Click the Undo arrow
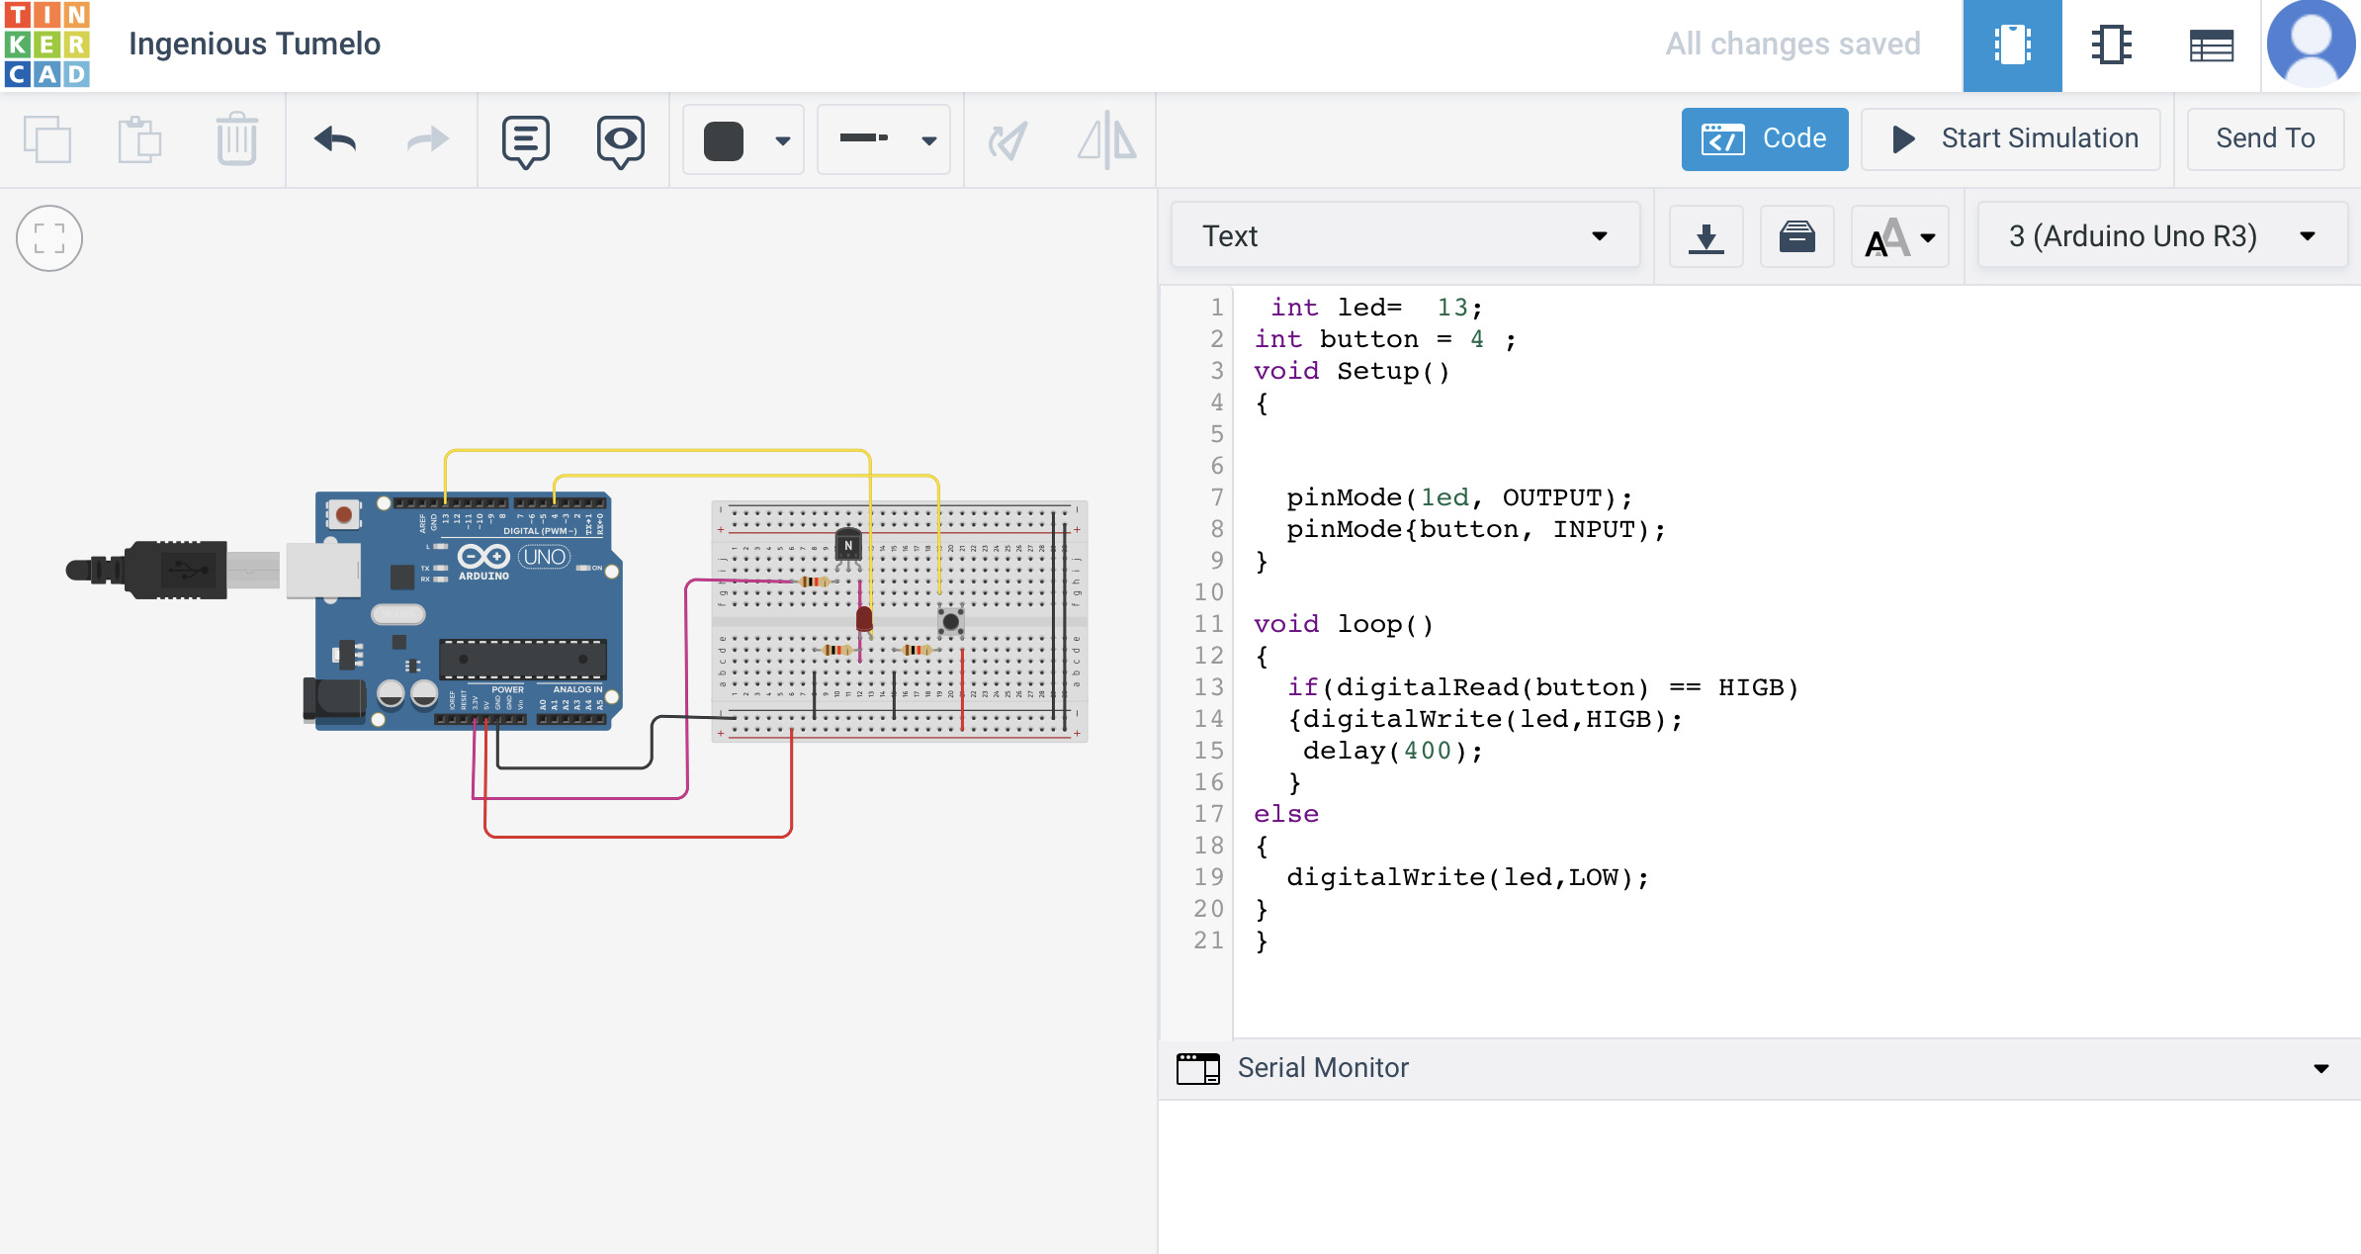 click(335, 139)
